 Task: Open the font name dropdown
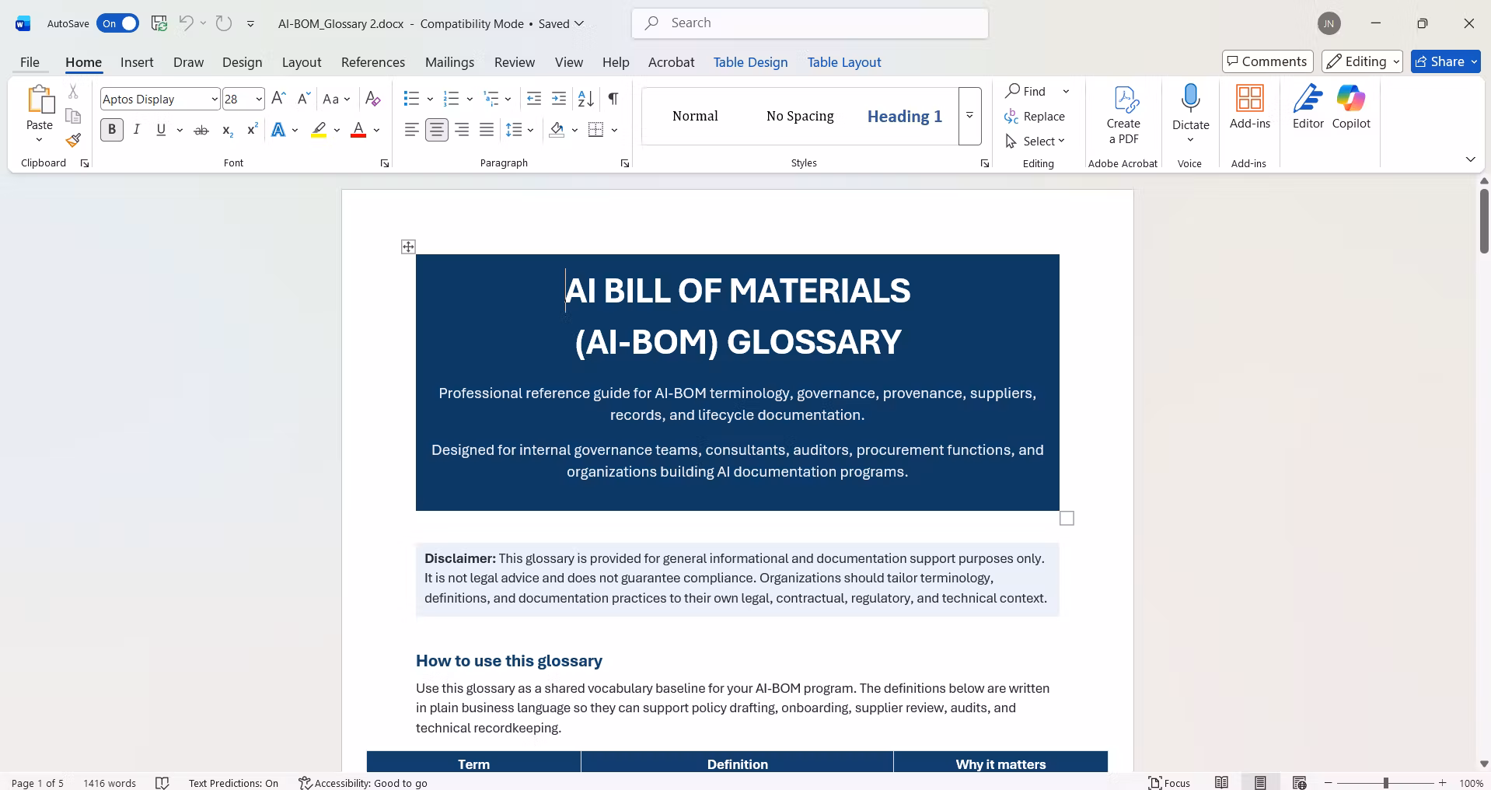click(x=215, y=99)
